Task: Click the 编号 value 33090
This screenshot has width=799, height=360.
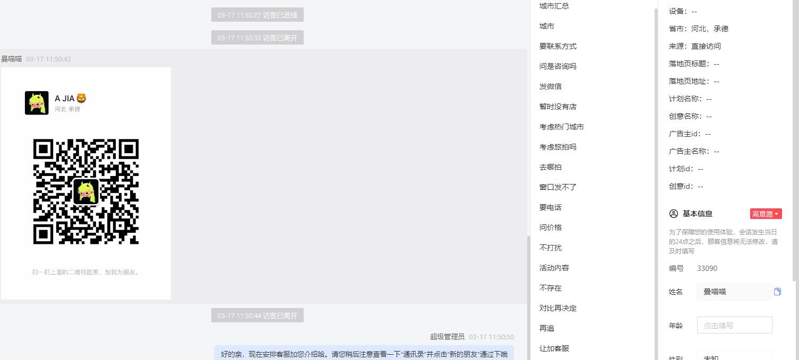Action: tap(707, 268)
